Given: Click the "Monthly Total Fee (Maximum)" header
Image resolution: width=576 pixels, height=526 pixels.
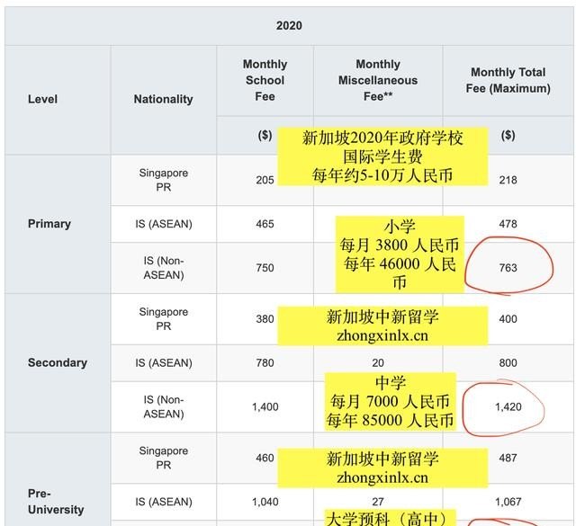Looking at the screenshot, I should pos(508,80).
